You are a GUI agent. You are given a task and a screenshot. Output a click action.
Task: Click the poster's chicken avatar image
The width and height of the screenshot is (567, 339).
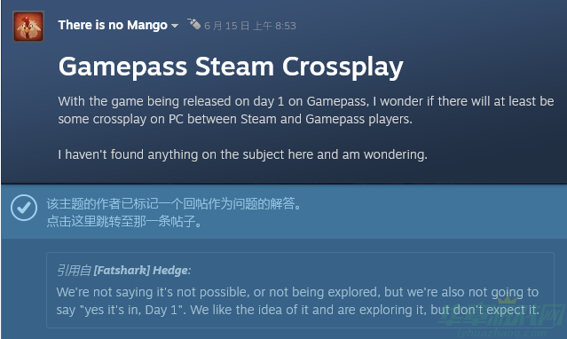pyautogui.click(x=28, y=27)
